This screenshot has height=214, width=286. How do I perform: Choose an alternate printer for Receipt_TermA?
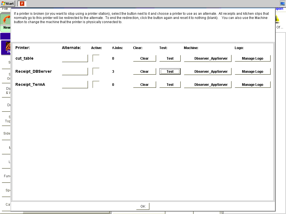[75, 84]
